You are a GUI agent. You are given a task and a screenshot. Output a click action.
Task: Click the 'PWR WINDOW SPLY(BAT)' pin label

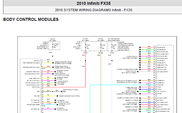(x=31, y=63)
